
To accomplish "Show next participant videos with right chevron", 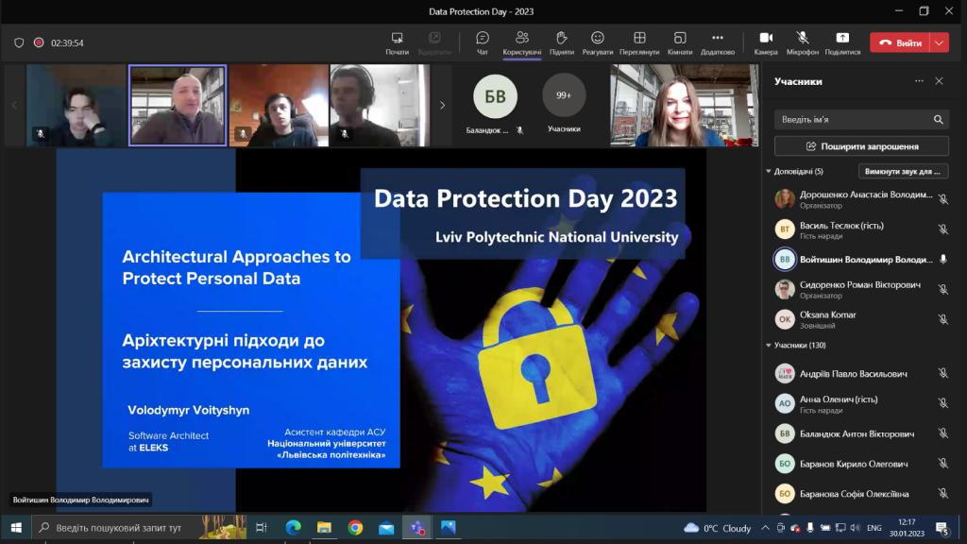I will [x=442, y=105].
